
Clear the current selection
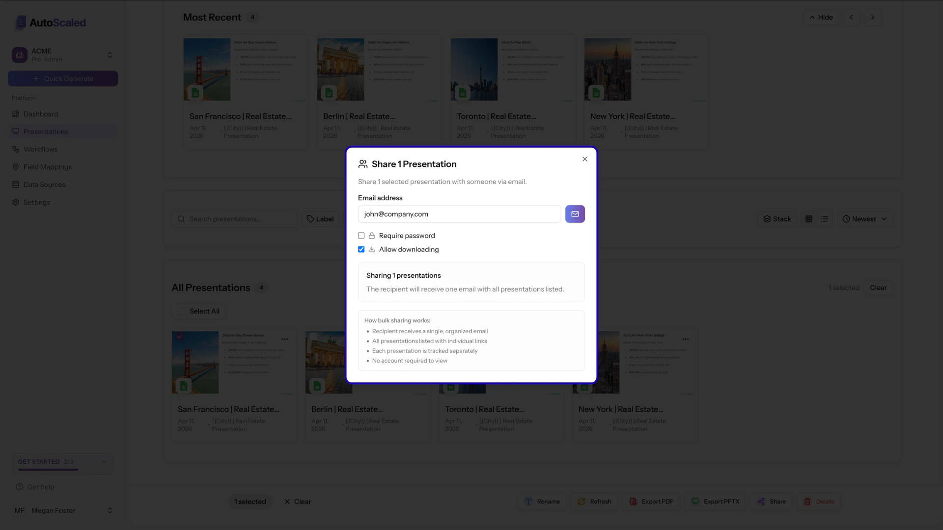298,502
